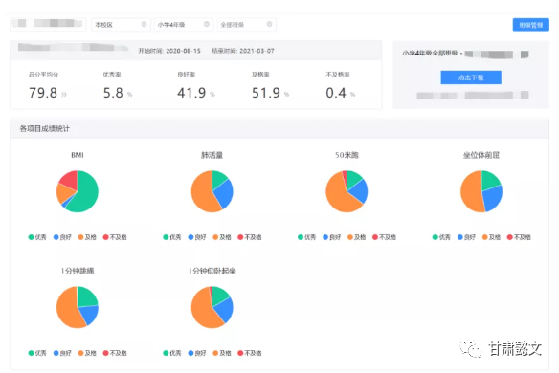Toggle 不及格 legend under the 1分钟跳绳 chart
The width and height of the screenshot is (559, 373).
pyautogui.click(x=115, y=353)
